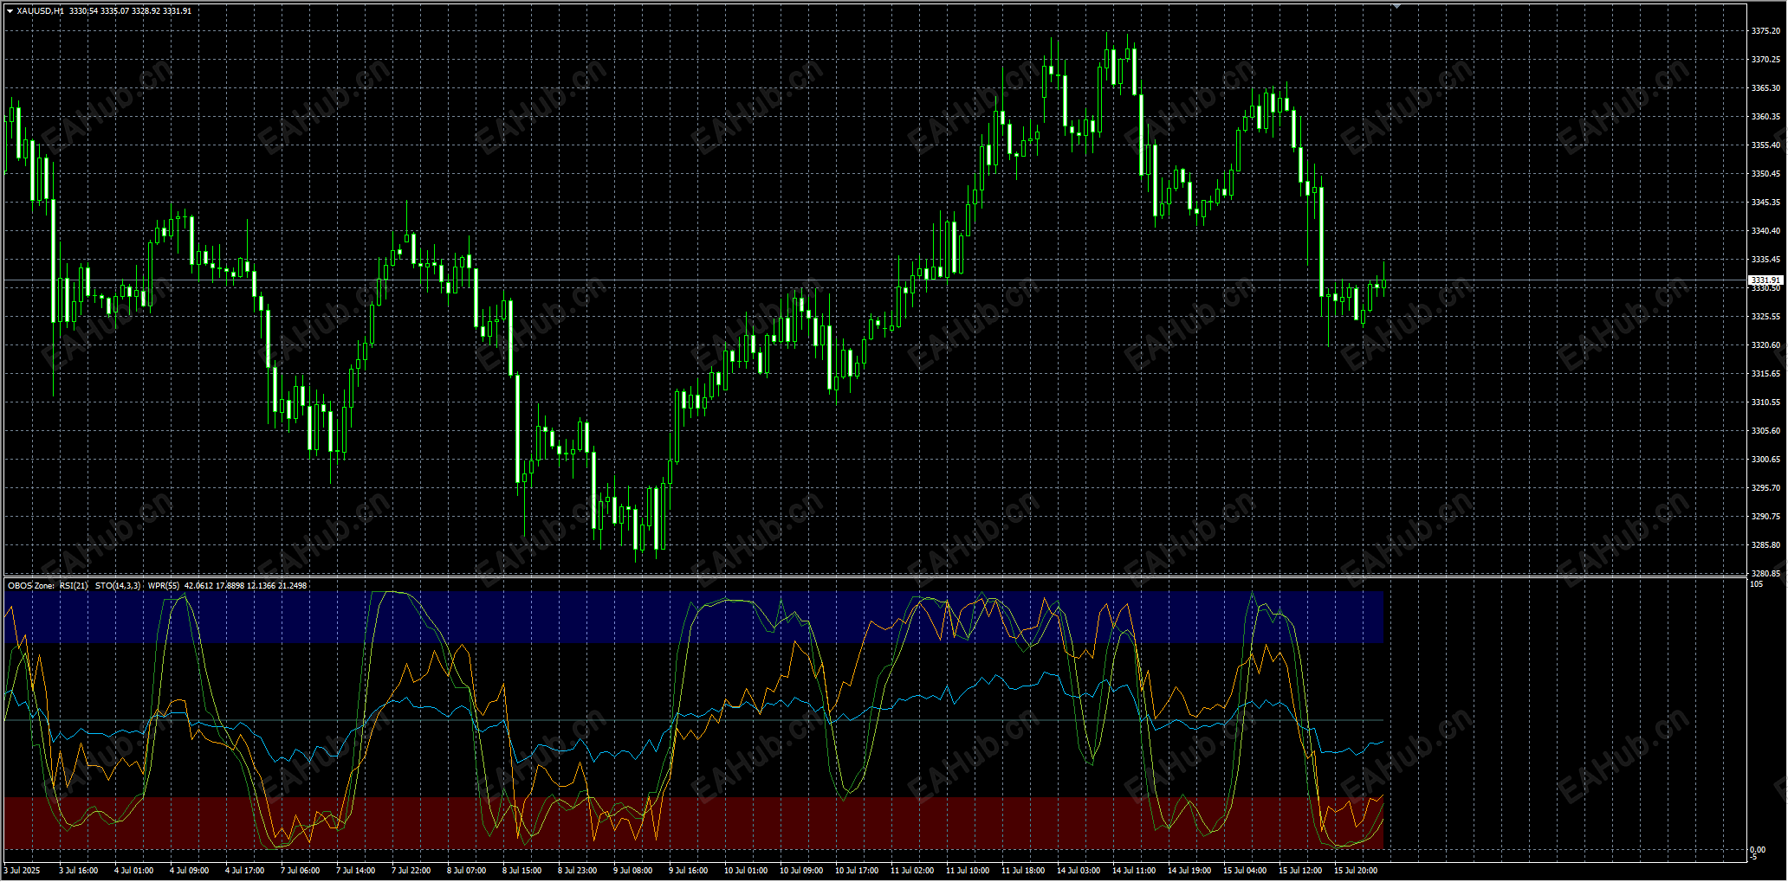This screenshot has width=1788, height=882.
Task: Click the 10 Jul 17:00 time label
Action: [x=857, y=871]
